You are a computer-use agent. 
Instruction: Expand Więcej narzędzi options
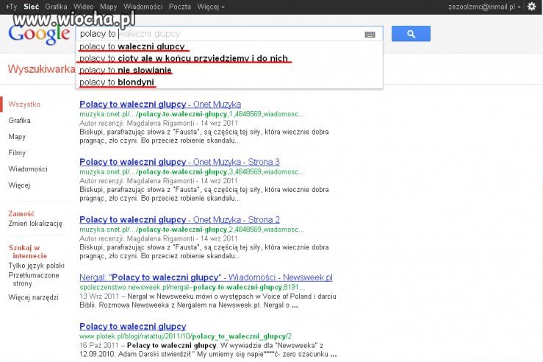click(x=33, y=297)
